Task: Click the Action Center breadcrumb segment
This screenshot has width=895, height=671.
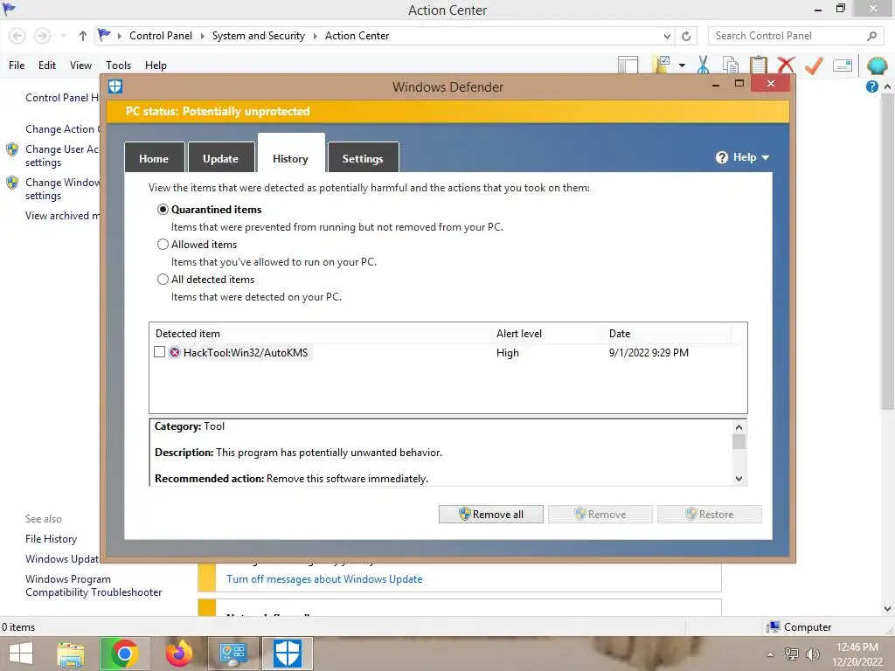Action: (x=357, y=36)
